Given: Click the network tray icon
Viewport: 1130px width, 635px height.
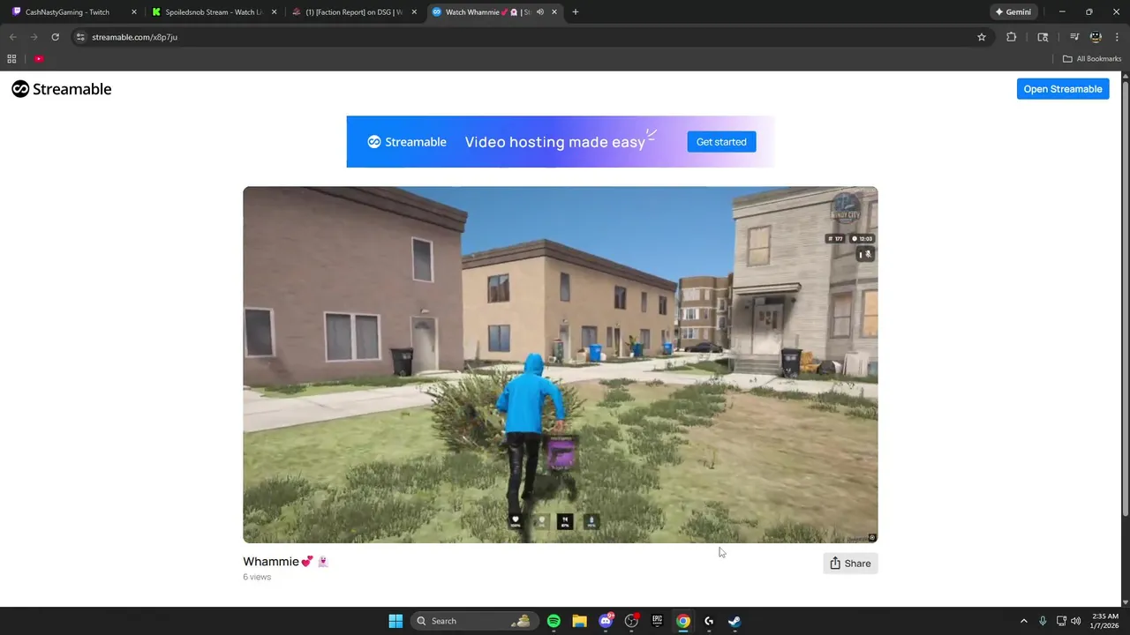Looking at the screenshot, I should pos(1061,621).
